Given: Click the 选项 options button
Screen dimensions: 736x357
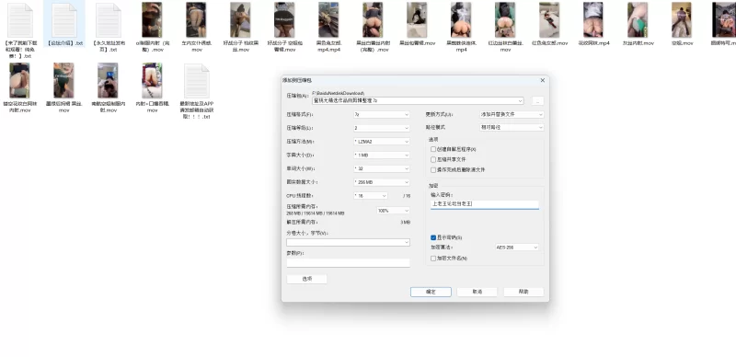Looking at the screenshot, I should [306, 279].
